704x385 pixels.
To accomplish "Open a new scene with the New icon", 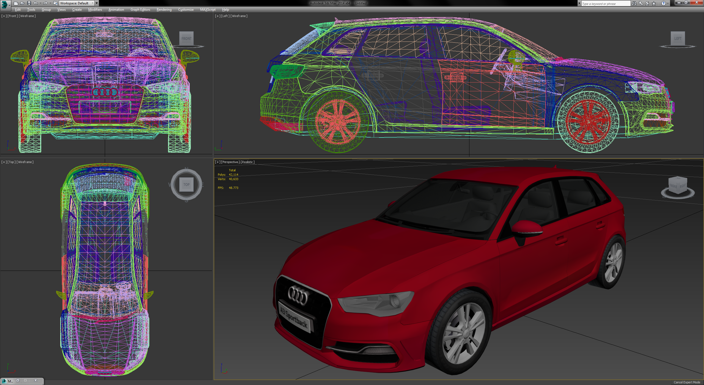I will [16, 3].
